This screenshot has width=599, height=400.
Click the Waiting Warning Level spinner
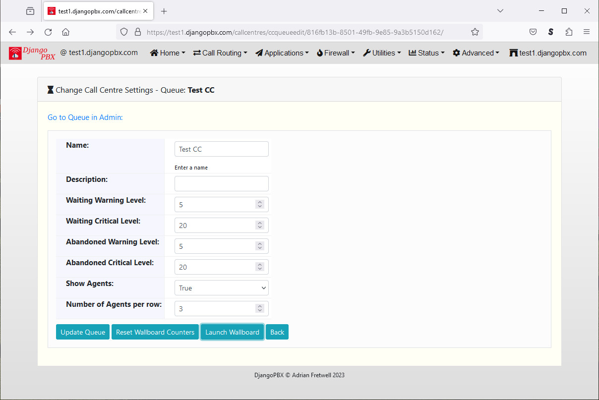260,204
